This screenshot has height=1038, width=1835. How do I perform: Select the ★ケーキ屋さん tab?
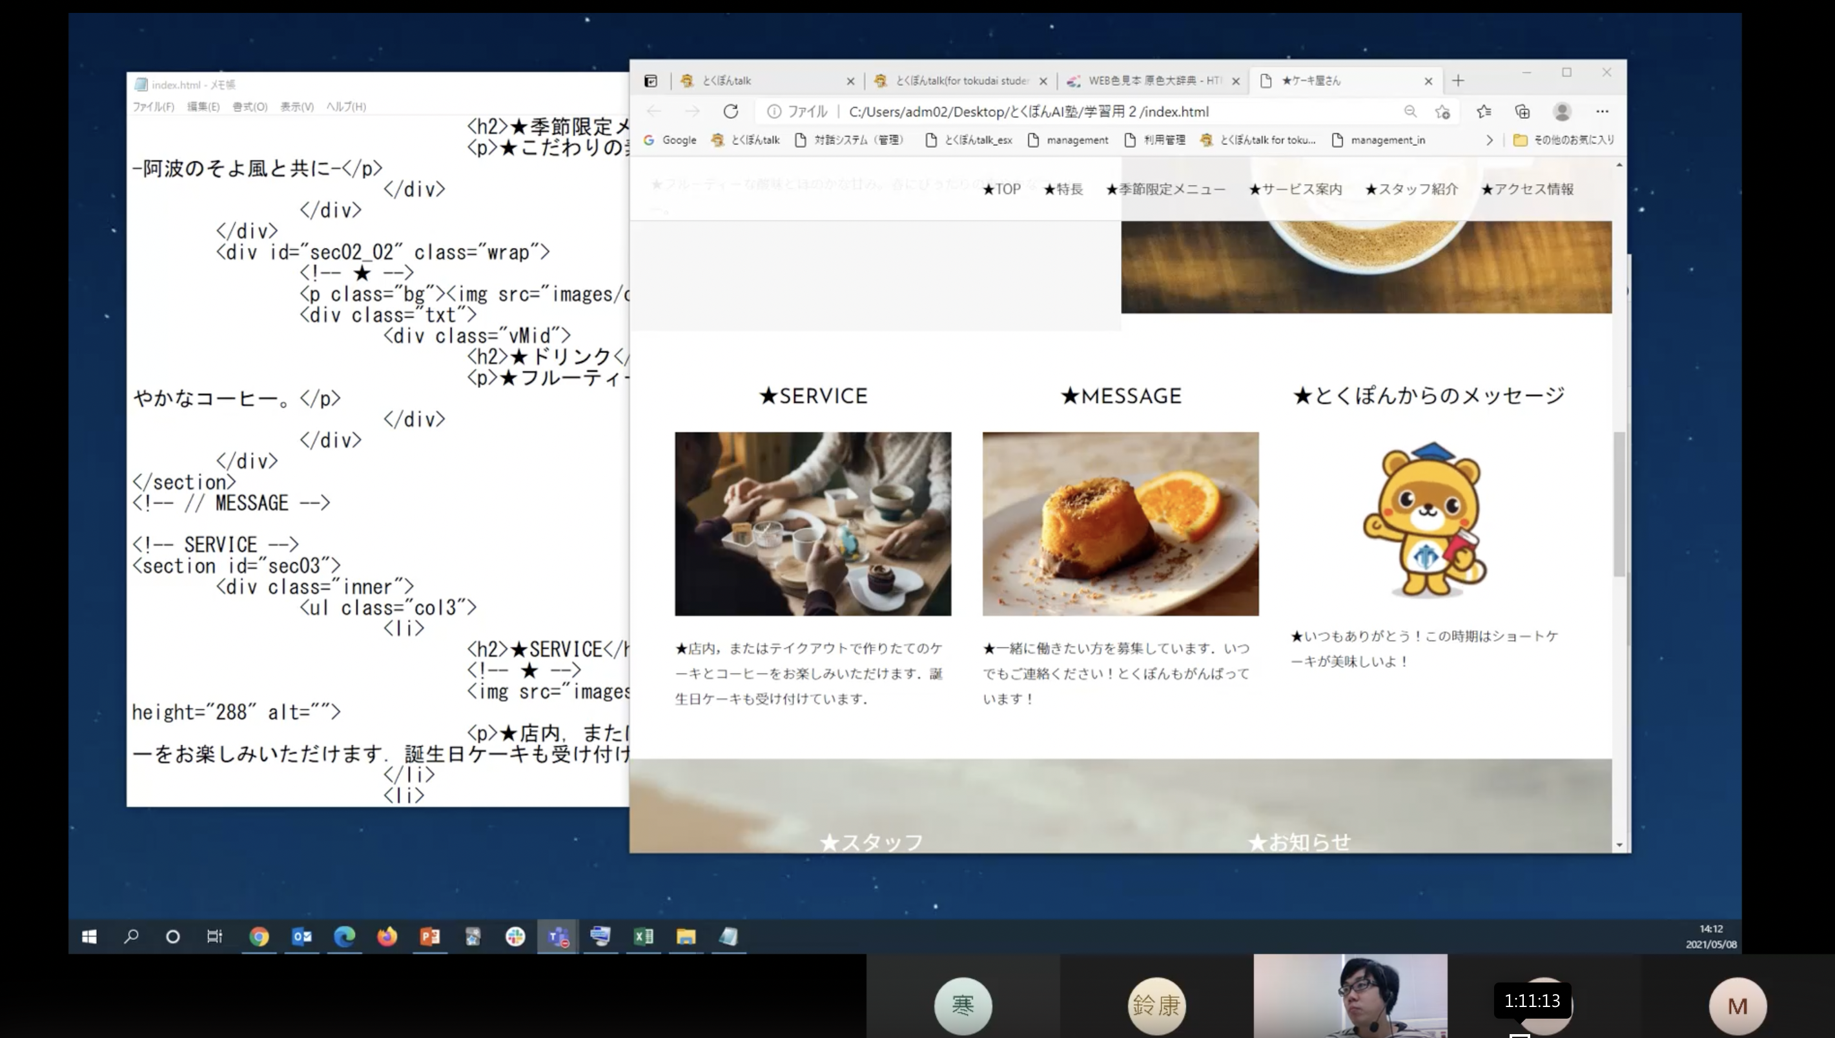tap(1348, 81)
